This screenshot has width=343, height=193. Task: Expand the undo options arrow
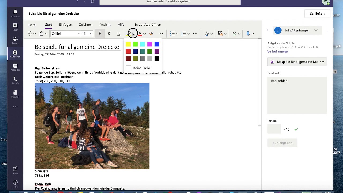coord(35,34)
